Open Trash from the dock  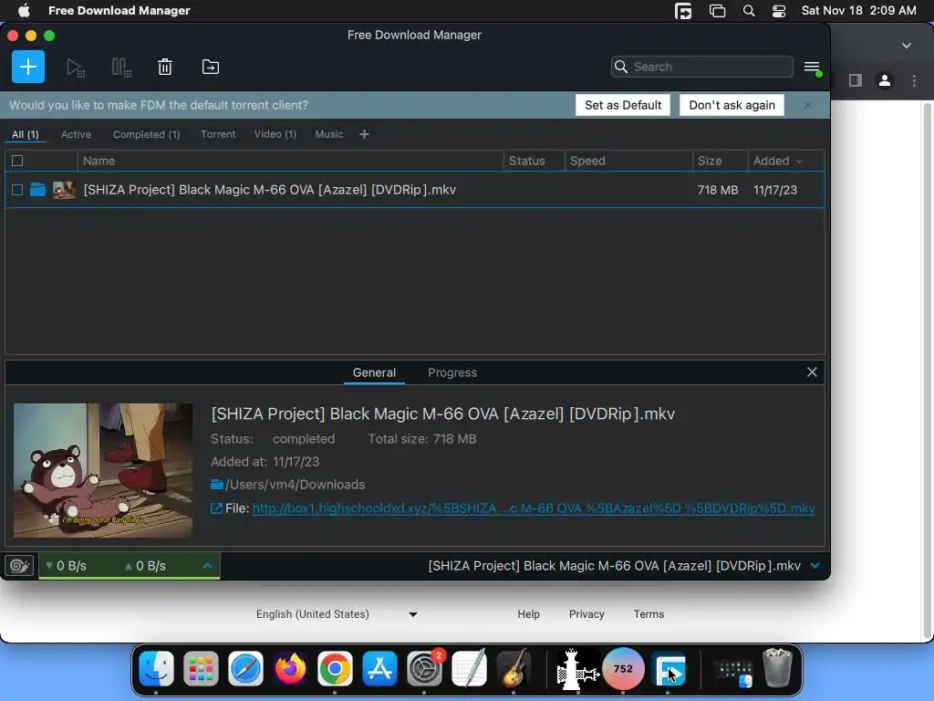(x=777, y=668)
